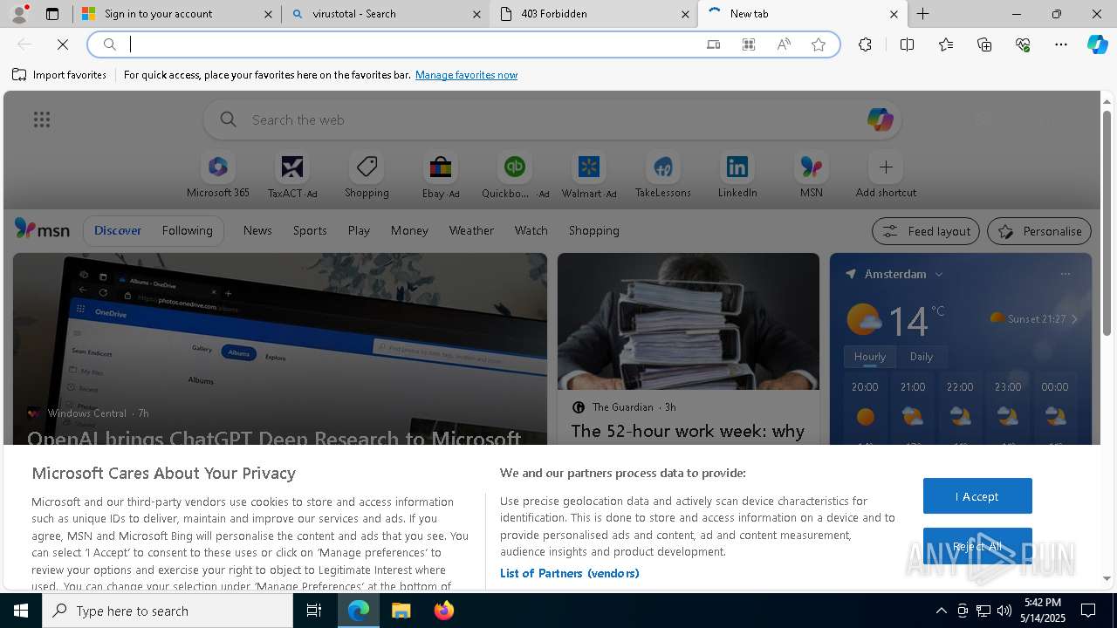Focus the Search the web field

pyautogui.click(x=552, y=119)
